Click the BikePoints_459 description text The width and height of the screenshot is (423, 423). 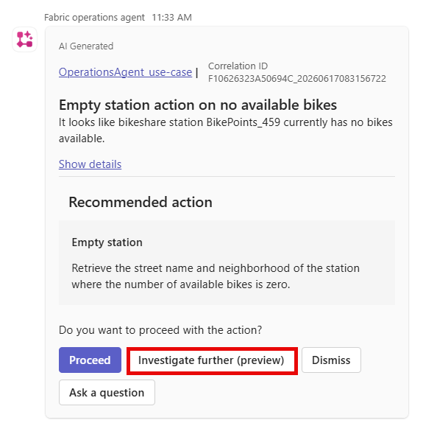tap(226, 130)
